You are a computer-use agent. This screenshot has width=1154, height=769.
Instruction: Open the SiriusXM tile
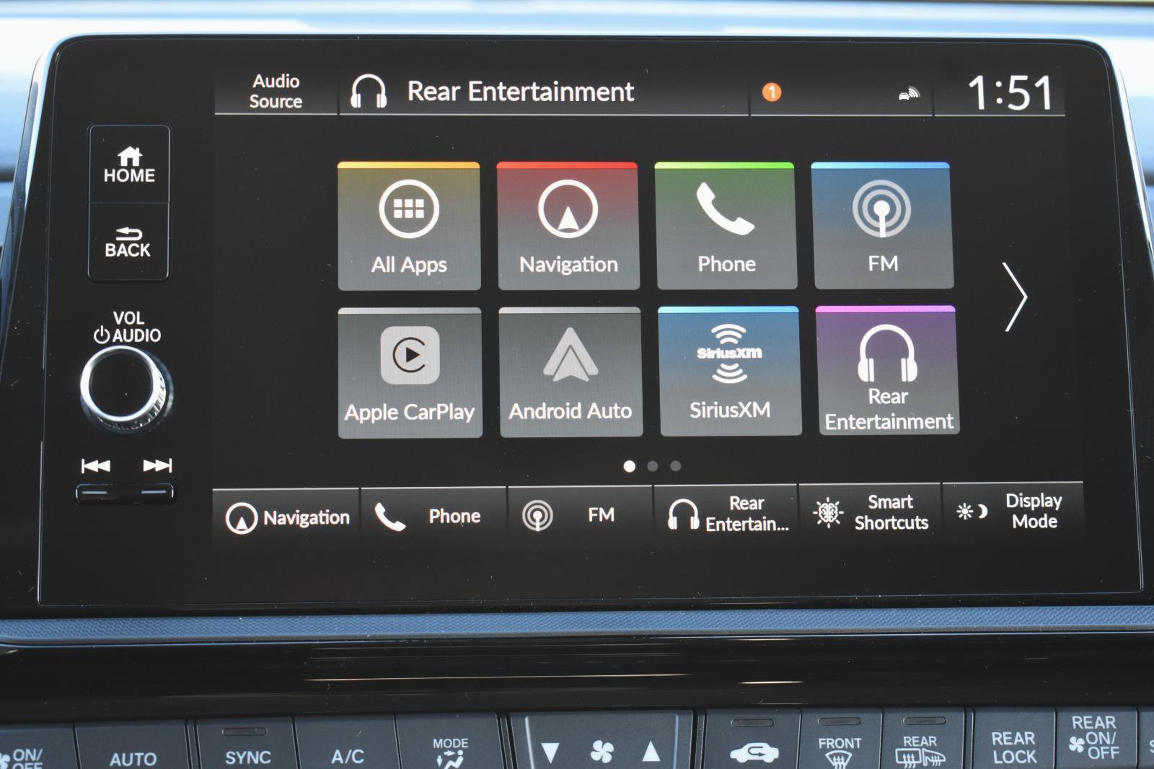coord(730,372)
